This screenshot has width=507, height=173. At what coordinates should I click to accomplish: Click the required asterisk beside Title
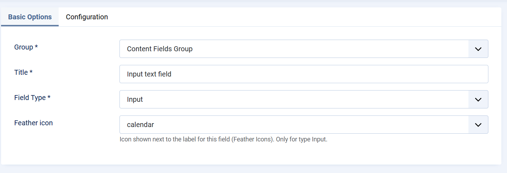(31, 72)
